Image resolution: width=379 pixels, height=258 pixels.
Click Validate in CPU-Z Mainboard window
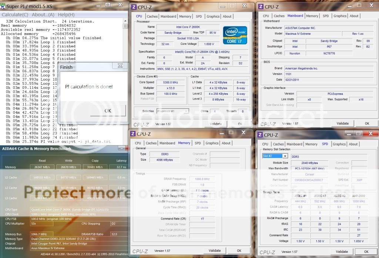click(343, 123)
